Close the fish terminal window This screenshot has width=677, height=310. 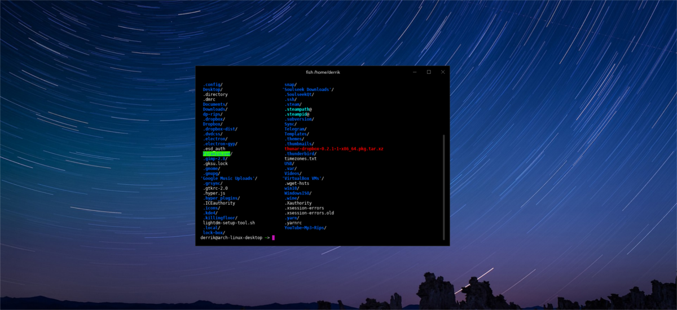coord(442,72)
